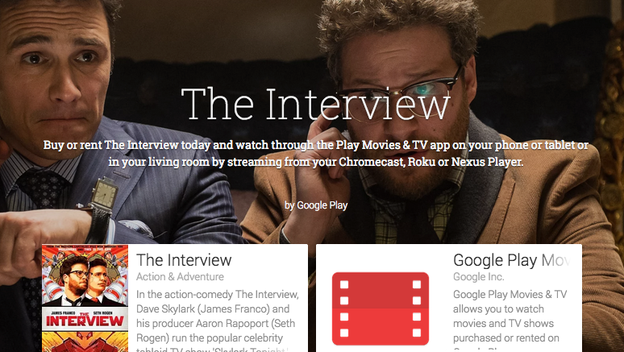Follow the 'by Google Play' link
Image resolution: width=624 pixels, height=352 pixels.
[316, 205]
